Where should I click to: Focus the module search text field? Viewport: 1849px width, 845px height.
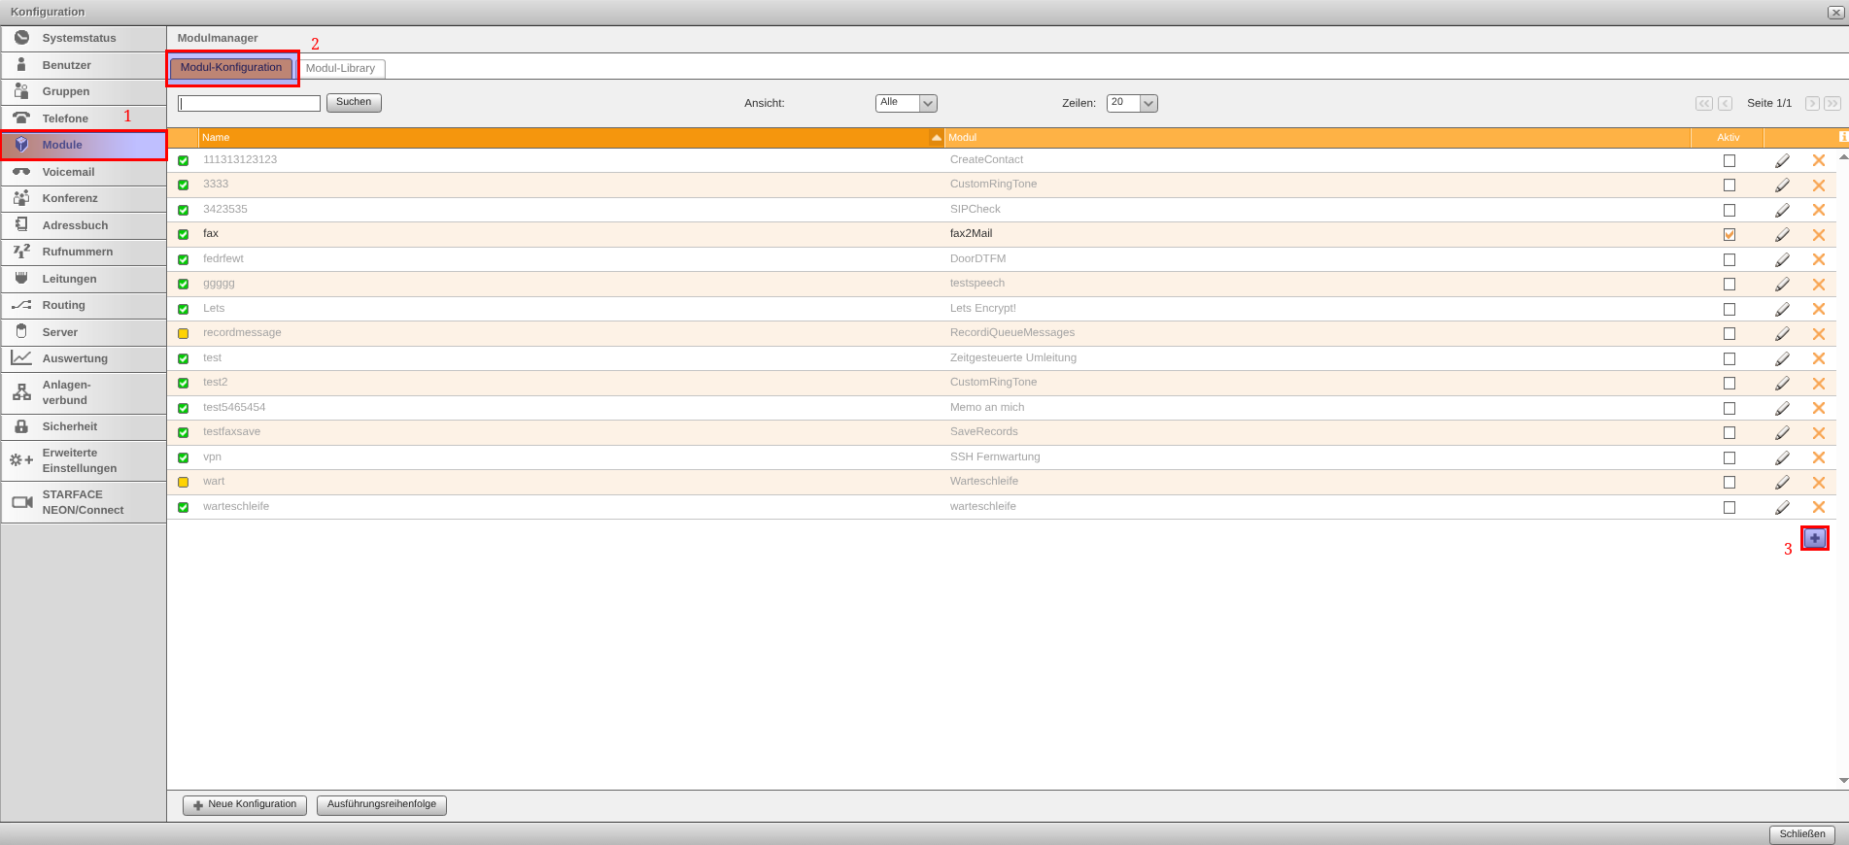pyautogui.click(x=250, y=103)
